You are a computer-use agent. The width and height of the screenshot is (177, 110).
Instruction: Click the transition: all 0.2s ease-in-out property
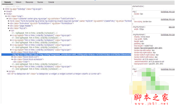(146, 59)
